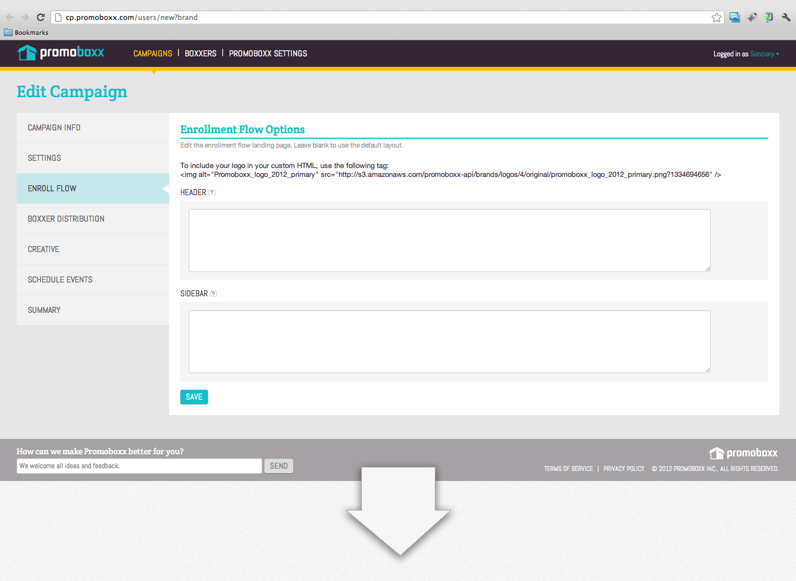Select the Boxxer Distribution sidebar tab
Image resolution: width=796 pixels, height=581 pixels.
pyautogui.click(x=66, y=219)
